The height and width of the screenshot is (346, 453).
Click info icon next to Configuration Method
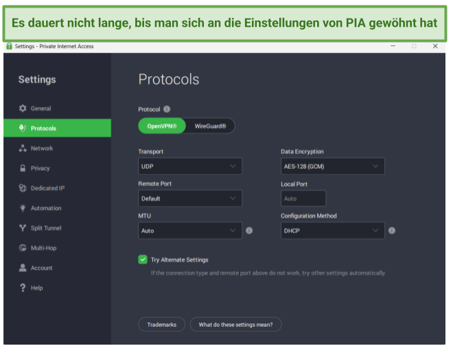point(391,231)
